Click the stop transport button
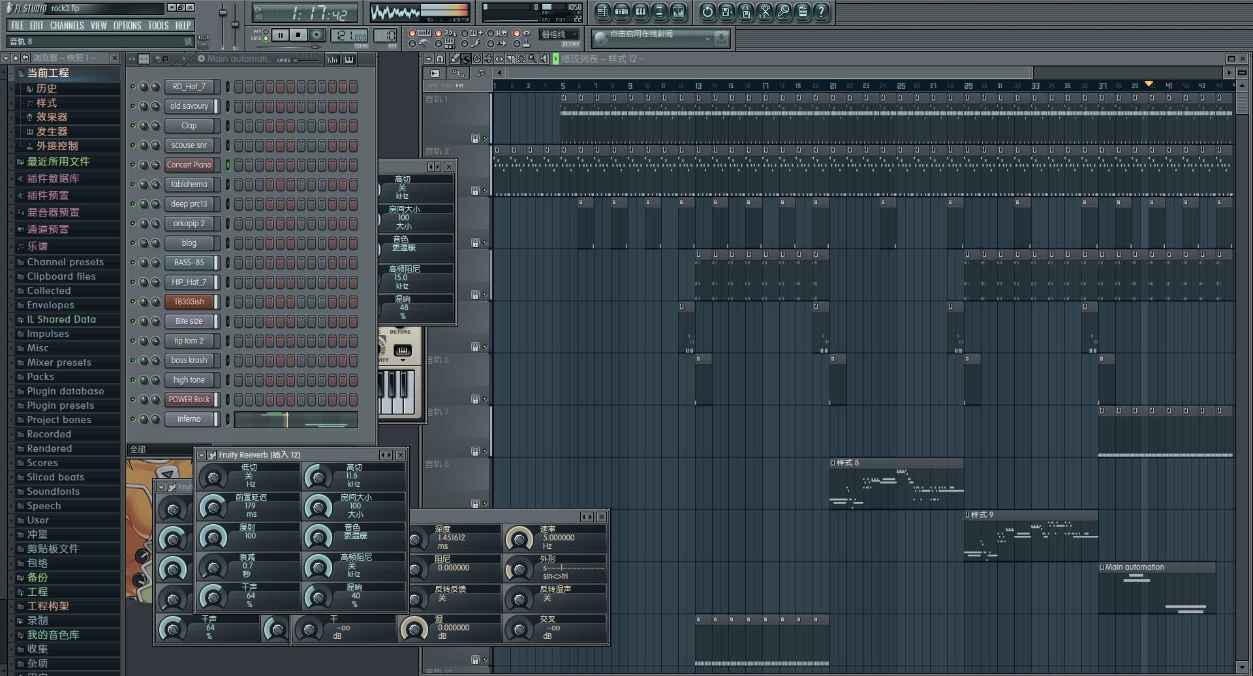Viewport: 1253px width, 676px height. click(298, 35)
